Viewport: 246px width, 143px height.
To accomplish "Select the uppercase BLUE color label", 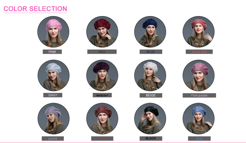I will [151, 52].
